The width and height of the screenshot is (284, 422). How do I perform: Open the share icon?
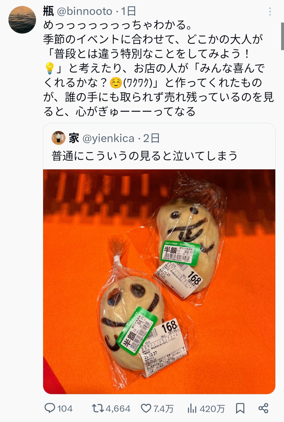click(263, 408)
